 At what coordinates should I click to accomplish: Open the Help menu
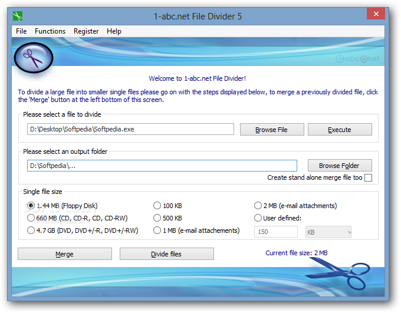click(x=114, y=31)
